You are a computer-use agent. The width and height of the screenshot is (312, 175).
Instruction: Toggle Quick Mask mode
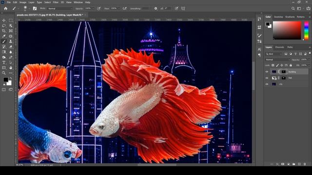[x=4, y=89]
